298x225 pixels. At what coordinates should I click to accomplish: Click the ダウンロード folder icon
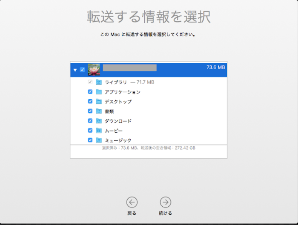click(99, 121)
